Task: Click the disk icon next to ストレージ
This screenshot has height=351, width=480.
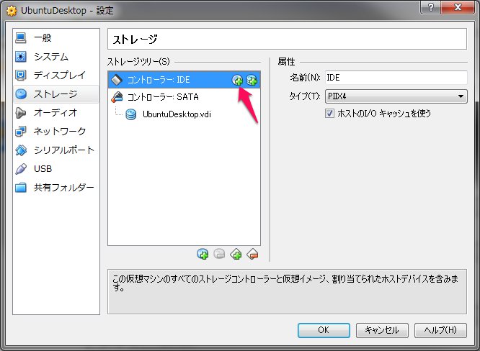Action: (21, 94)
